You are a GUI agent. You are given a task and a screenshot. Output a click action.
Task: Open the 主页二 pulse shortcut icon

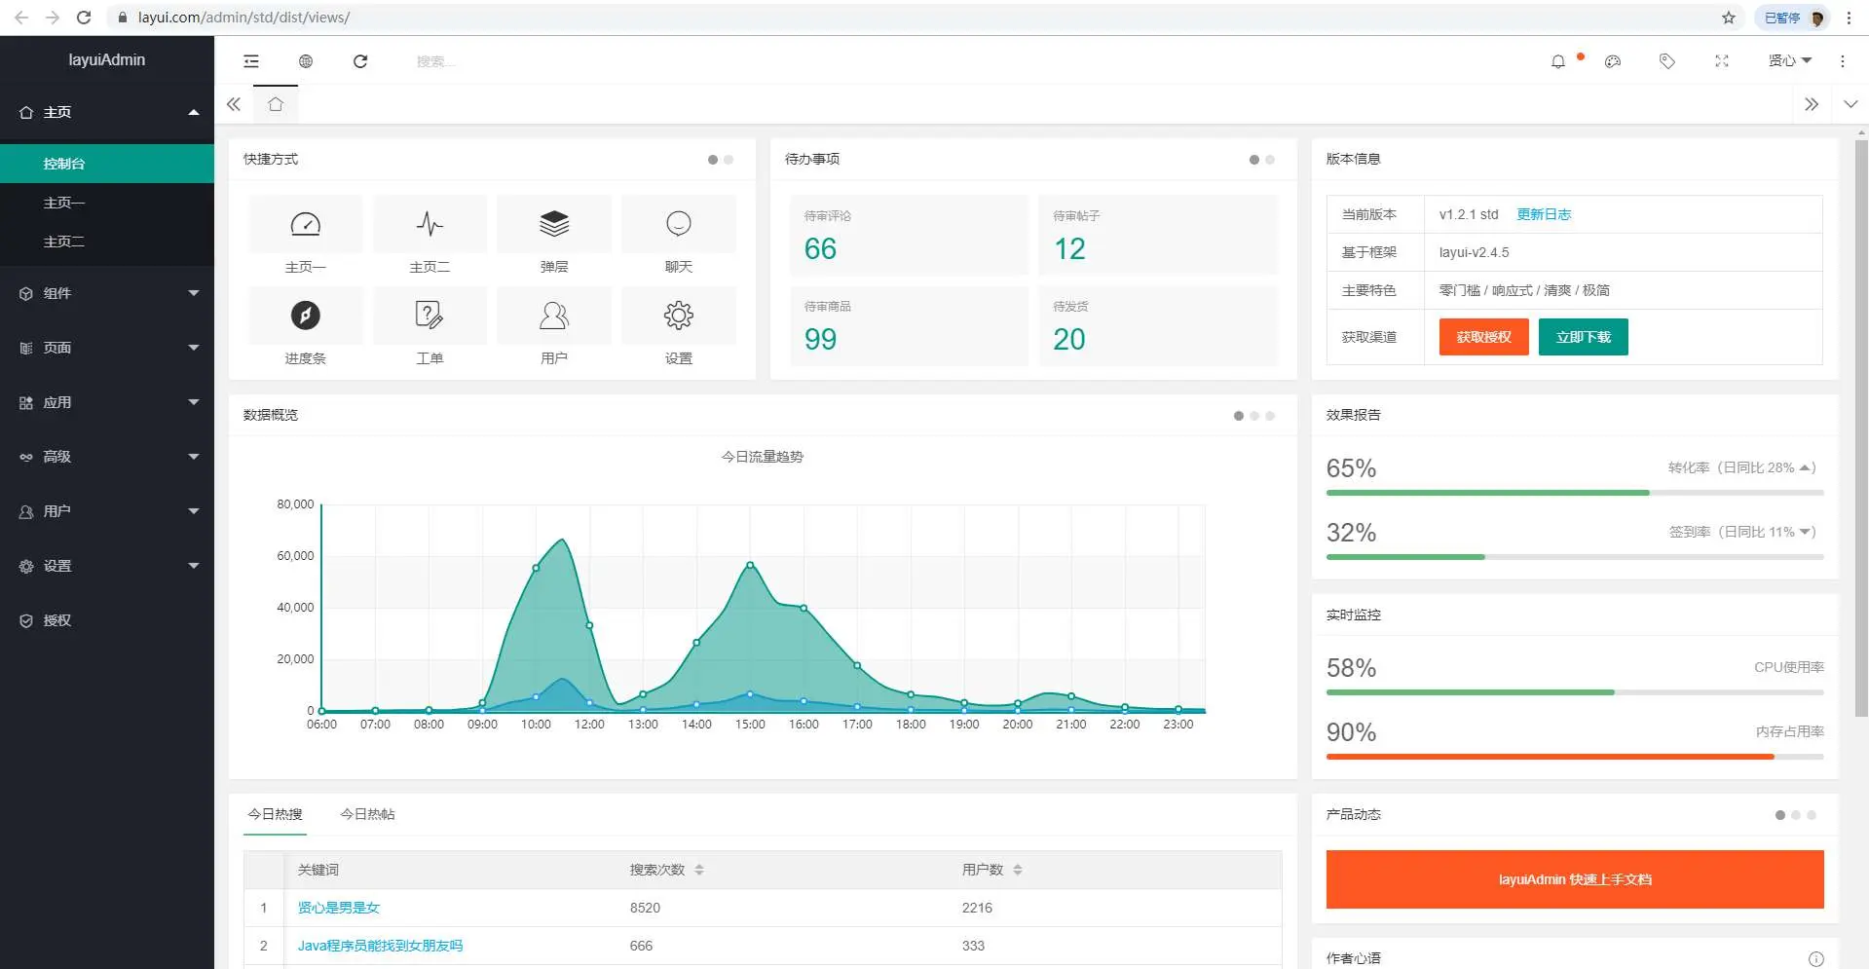tap(430, 224)
